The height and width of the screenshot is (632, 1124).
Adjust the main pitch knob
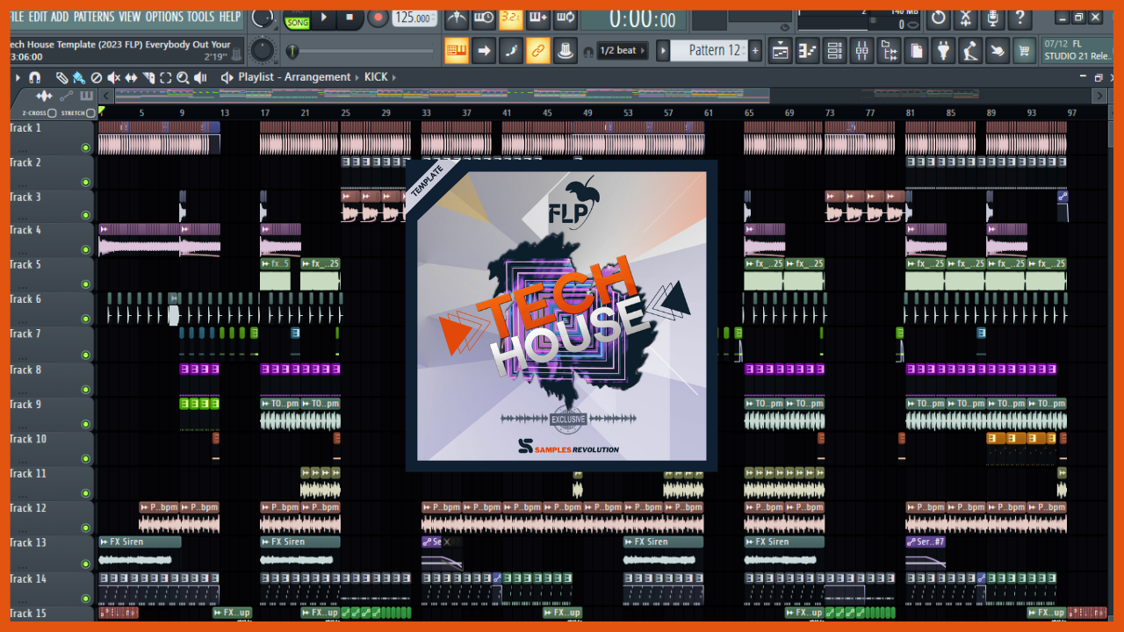[262, 51]
